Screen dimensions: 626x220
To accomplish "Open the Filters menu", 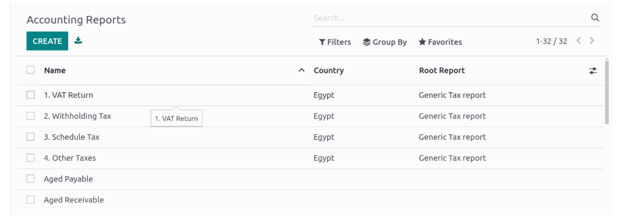I will pyautogui.click(x=335, y=42).
